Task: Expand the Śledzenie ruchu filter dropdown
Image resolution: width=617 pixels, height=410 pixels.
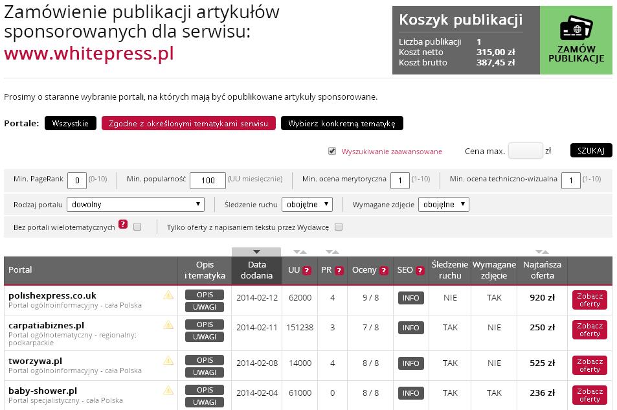Action: click(307, 205)
